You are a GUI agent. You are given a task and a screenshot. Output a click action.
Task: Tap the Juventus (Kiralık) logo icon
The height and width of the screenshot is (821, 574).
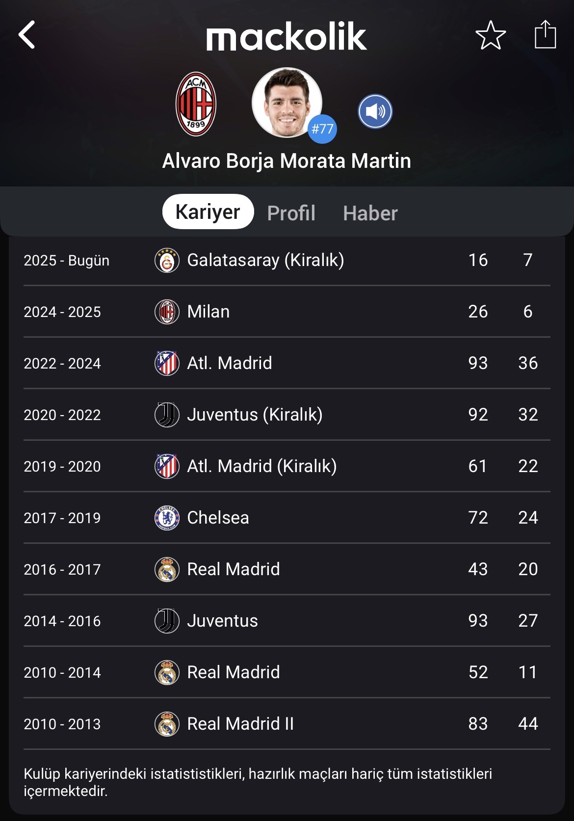[x=167, y=415]
